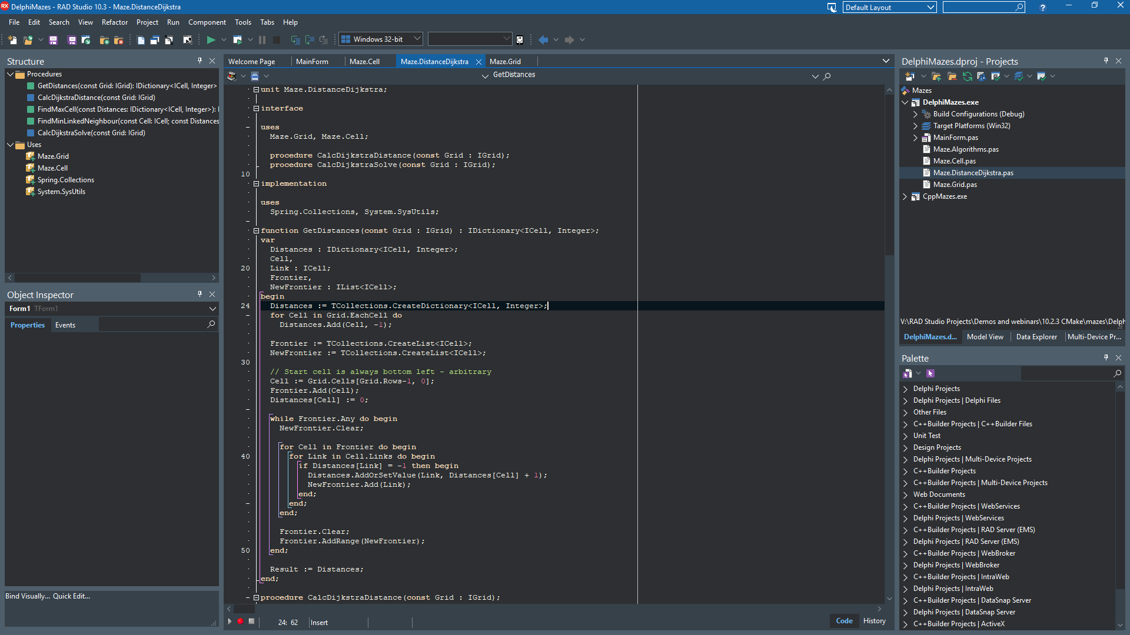Toggle Insert mode indicator in status bar
The height and width of the screenshot is (635, 1130).
[320, 623]
